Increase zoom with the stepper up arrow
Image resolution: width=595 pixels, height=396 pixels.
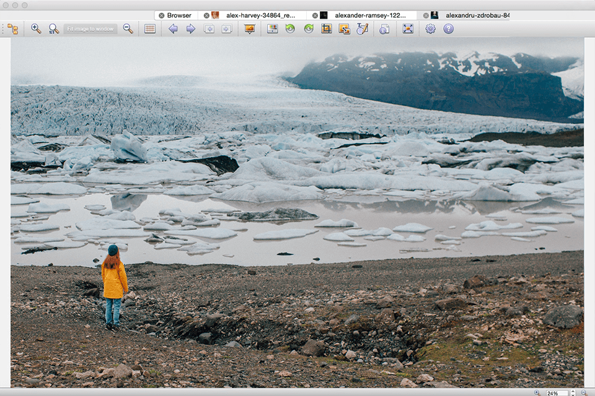573,390
